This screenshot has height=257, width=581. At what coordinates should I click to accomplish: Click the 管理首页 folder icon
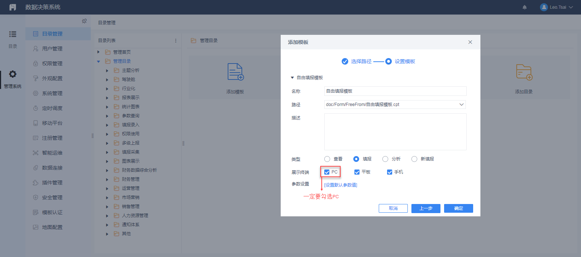[108, 52]
